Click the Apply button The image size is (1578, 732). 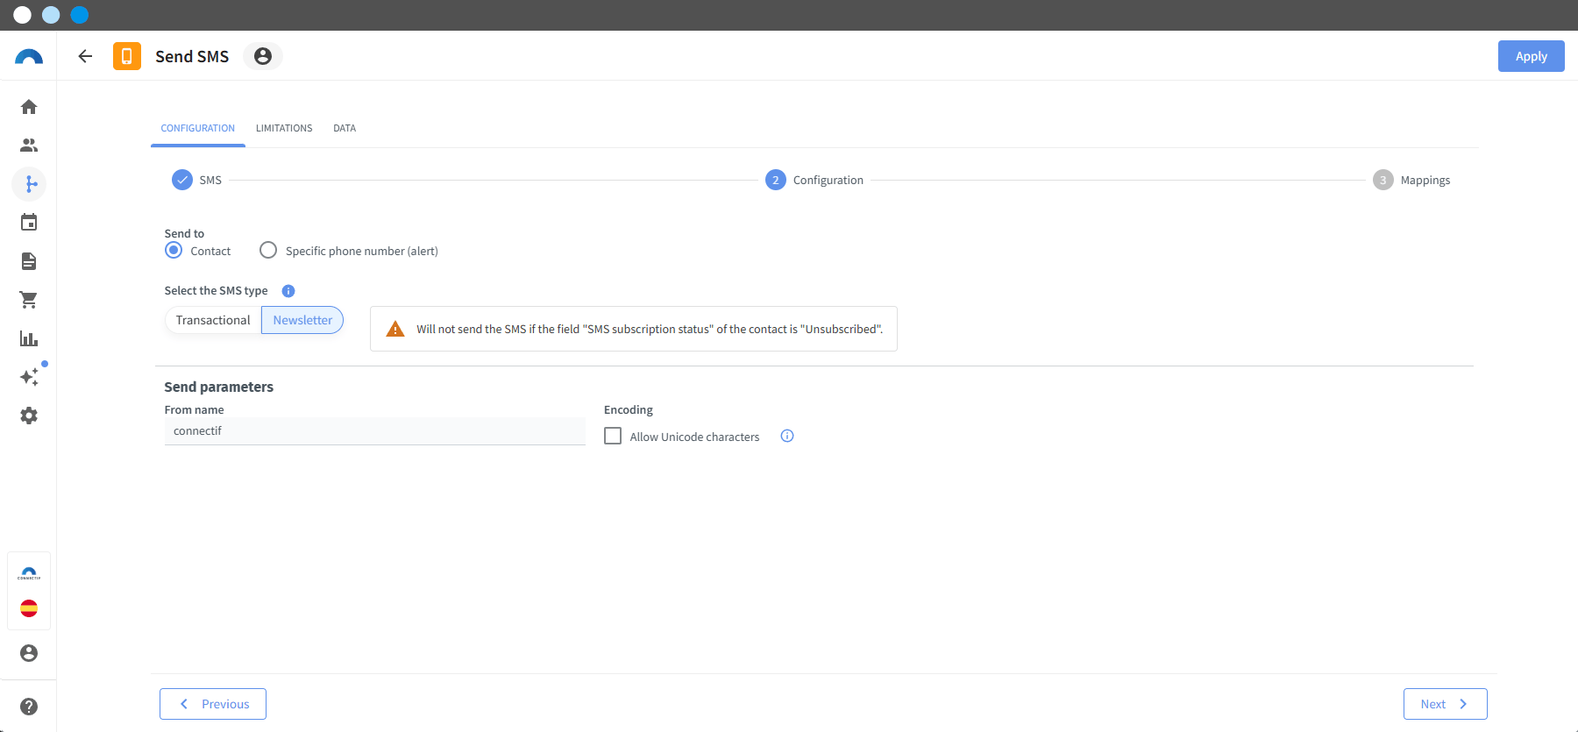[x=1531, y=56]
